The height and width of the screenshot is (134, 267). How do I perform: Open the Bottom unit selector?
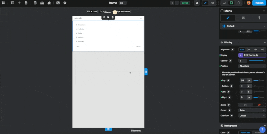click(x=249, y=86)
